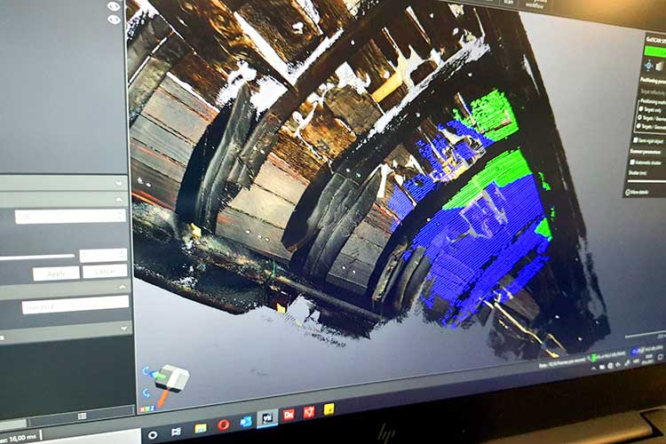The image size is (666, 444).
Task: Enable the Automatic shutter checkbox
Action: [632, 163]
